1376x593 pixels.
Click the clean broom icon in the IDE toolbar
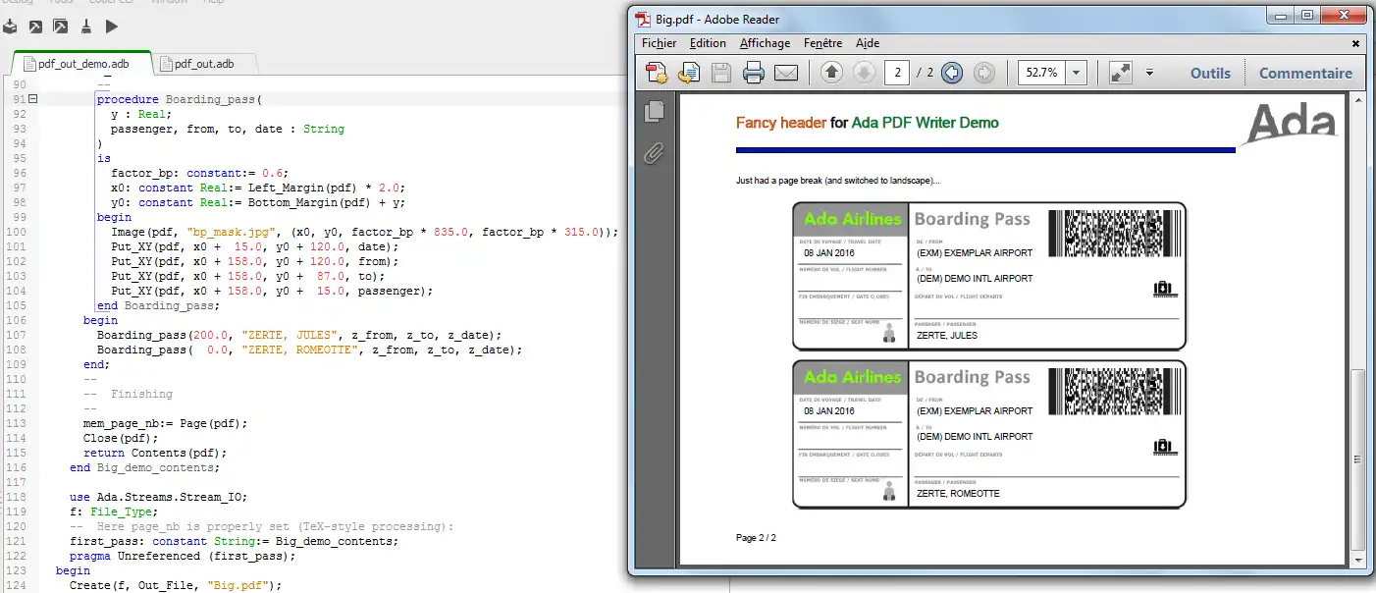pos(86,27)
